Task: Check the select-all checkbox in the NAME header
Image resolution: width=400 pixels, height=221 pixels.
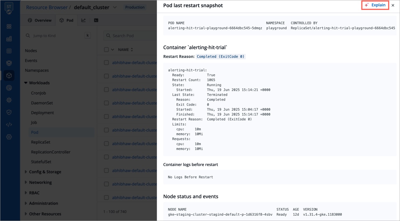Action: pyautogui.click(x=106, y=49)
